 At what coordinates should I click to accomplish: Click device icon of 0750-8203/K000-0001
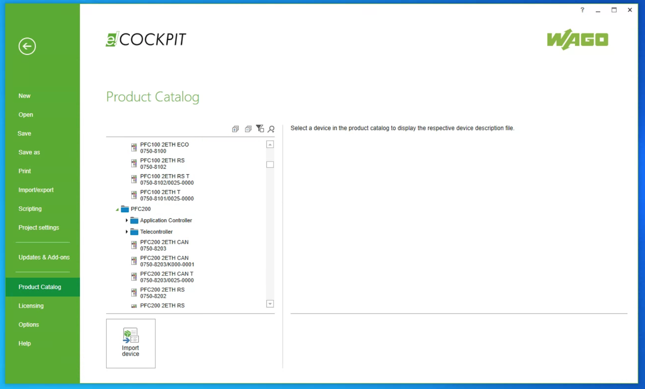coord(134,261)
